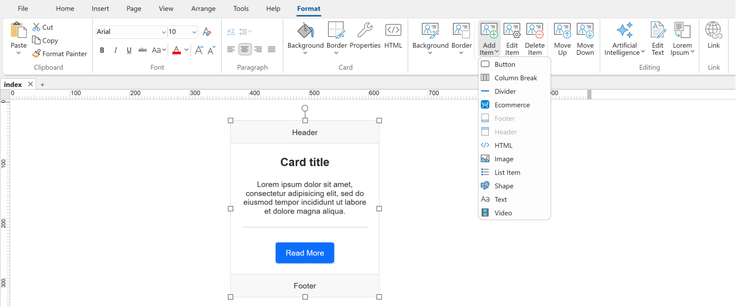The image size is (736, 307).
Task: Click the Move Up icon
Action: coord(562,31)
